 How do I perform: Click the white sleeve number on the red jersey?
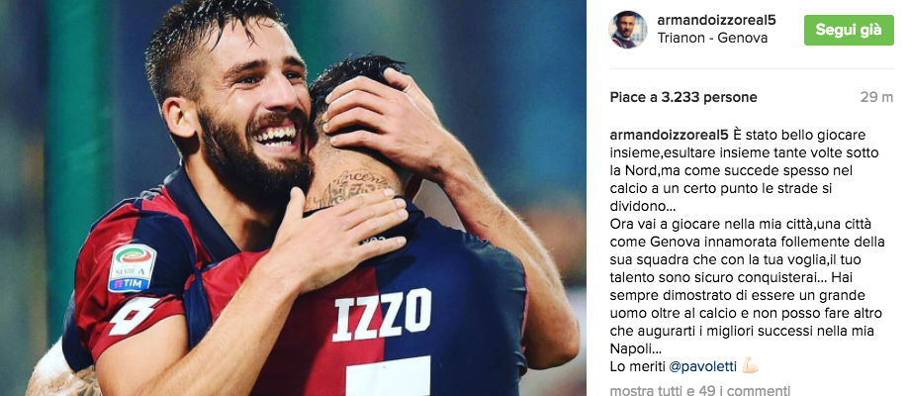(x=133, y=317)
